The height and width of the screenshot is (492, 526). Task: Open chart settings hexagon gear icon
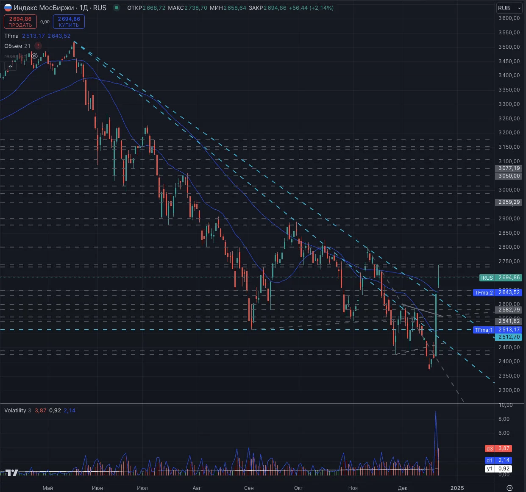tap(510, 488)
